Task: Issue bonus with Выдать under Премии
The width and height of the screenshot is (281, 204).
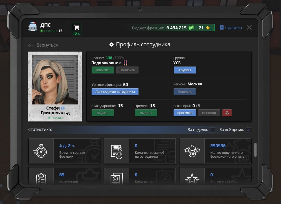Action: click(x=146, y=113)
